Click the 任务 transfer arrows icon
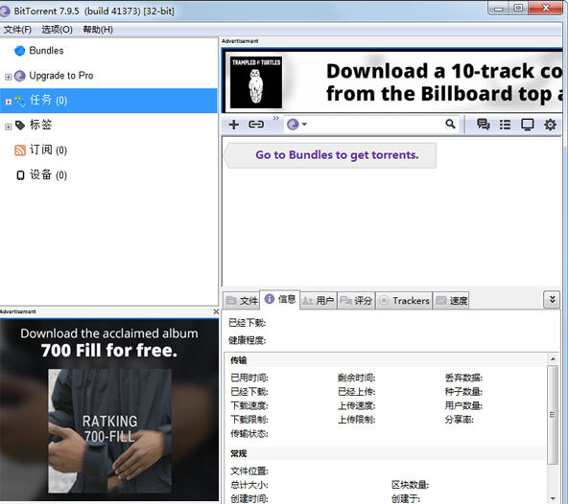 (20, 101)
